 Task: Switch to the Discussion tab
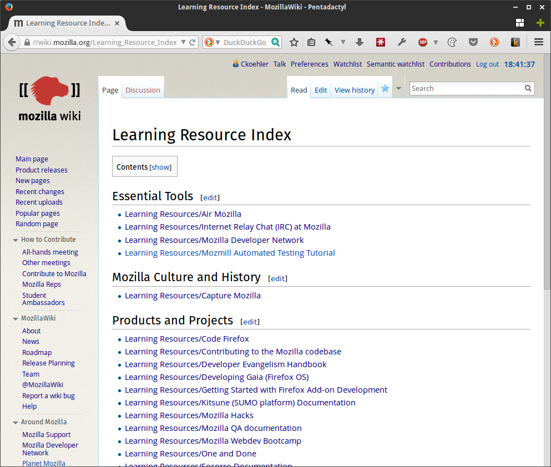(143, 90)
